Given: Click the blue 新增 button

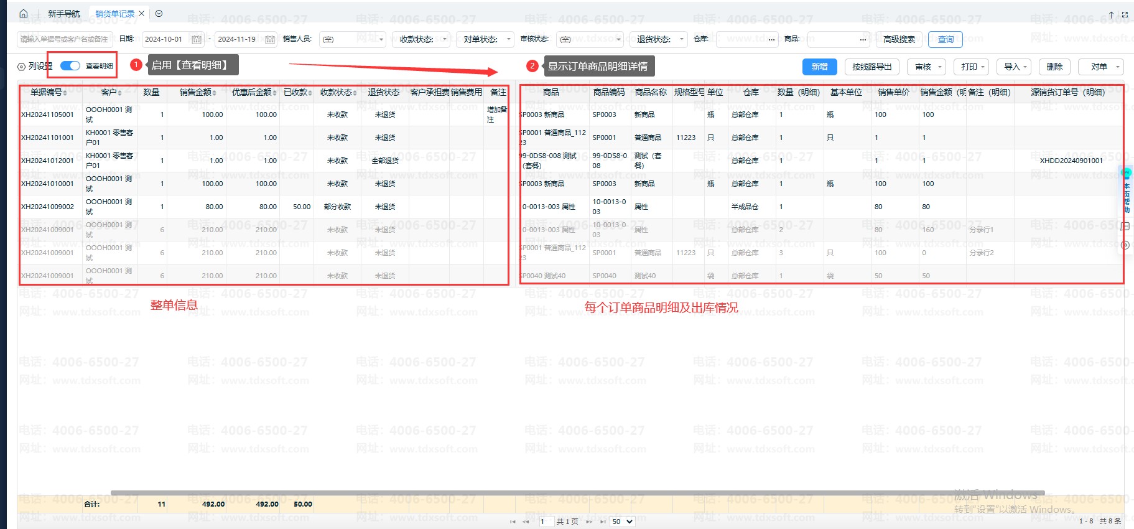Looking at the screenshot, I should (819, 67).
